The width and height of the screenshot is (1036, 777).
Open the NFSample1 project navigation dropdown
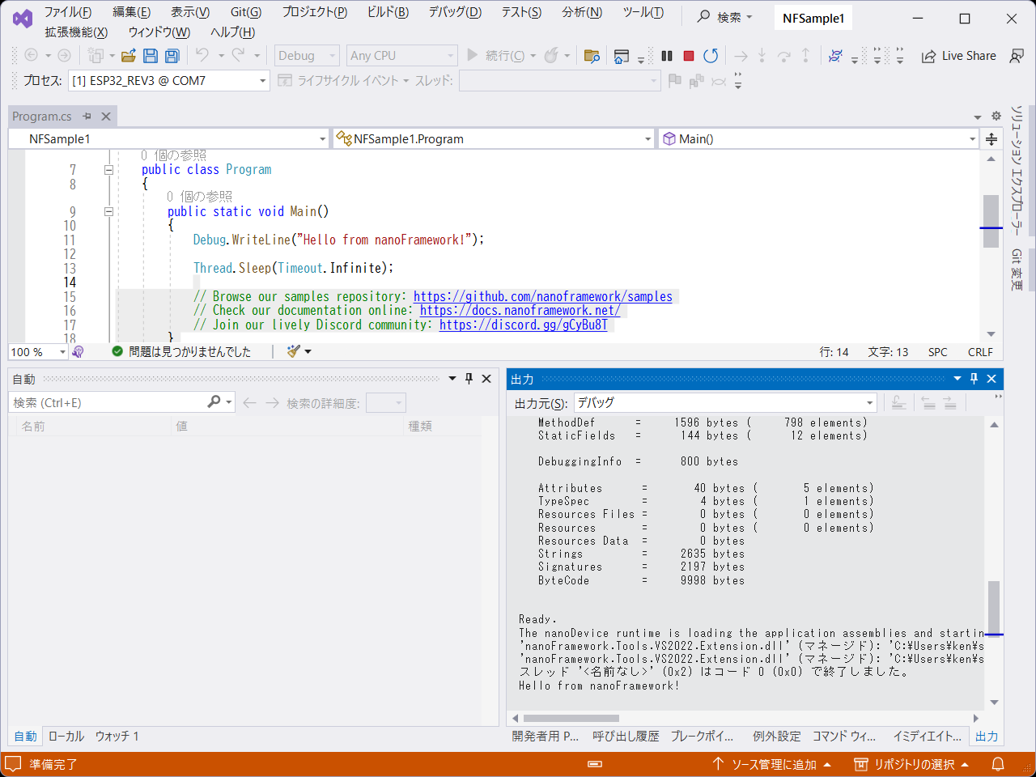[x=168, y=139]
